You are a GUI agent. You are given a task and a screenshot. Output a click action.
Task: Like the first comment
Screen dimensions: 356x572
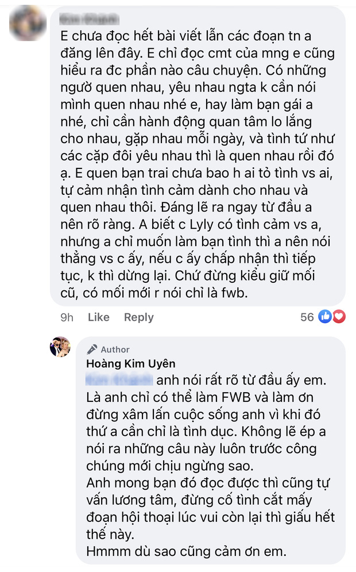98,317
